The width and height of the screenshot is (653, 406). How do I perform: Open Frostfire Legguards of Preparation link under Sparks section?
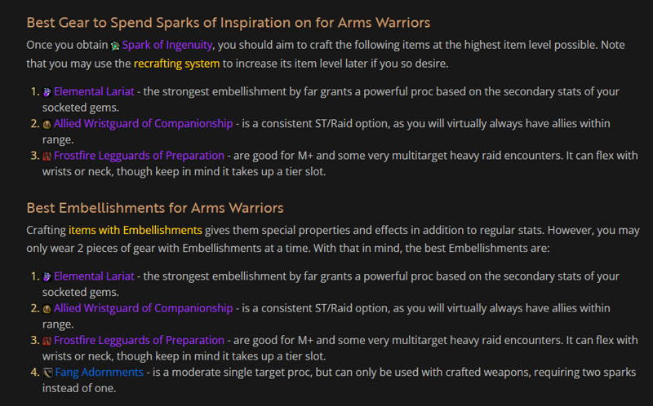pos(139,156)
